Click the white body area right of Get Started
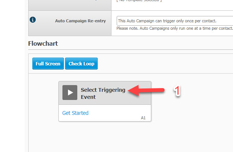233x152 pixels. click(x=119, y=113)
